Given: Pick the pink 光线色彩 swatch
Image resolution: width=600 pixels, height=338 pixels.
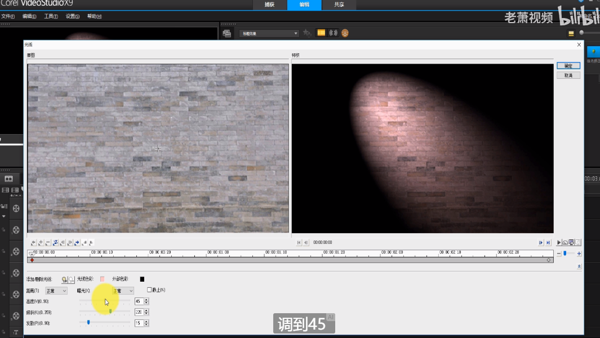Looking at the screenshot, I should 102,279.
